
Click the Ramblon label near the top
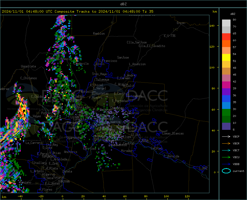point(99,34)
